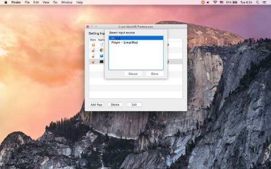The height and width of the screenshot is (169, 271).
Task: Click the Add App button
Action: coord(96,105)
